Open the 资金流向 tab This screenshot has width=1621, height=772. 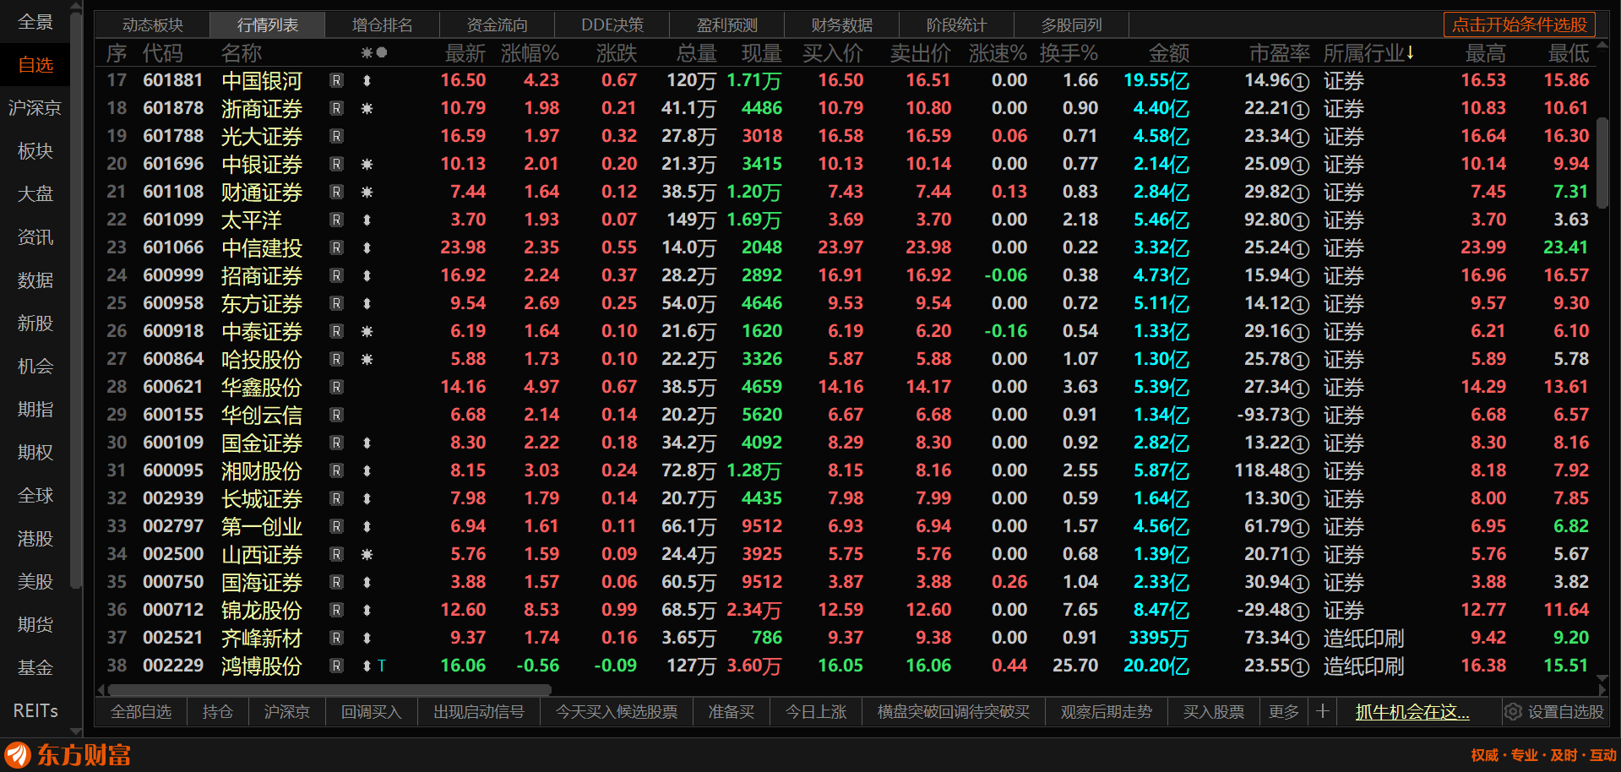[x=498, y=25]
